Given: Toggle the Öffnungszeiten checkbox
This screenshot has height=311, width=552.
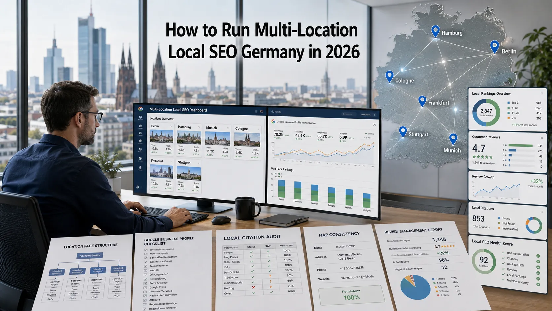Looking at the screenshot, I should 146,275.
